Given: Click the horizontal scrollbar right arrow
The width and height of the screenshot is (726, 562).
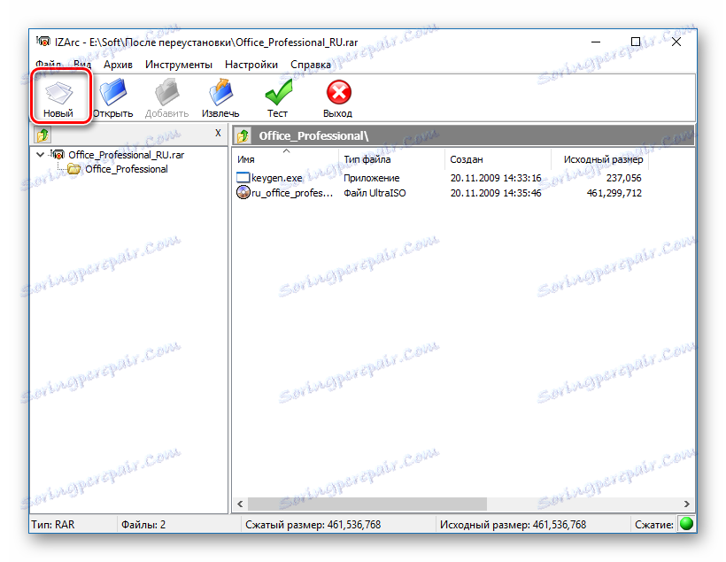Looking at the screenshot, I should pyautogui.click(x=687, y=504).
